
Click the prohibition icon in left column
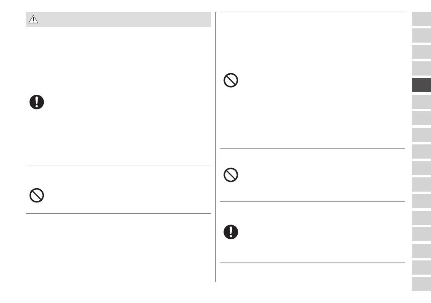37,195
